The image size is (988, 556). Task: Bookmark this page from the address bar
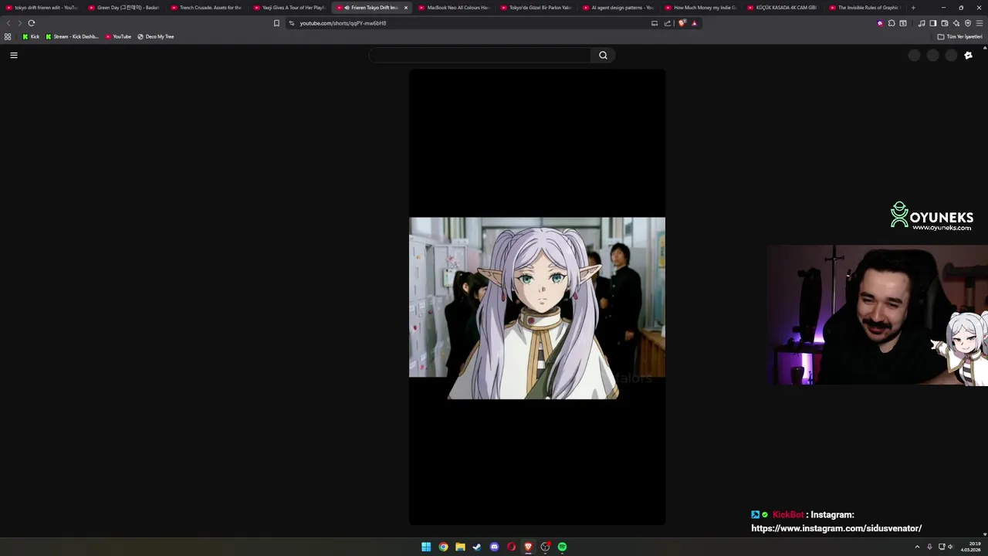276,23
